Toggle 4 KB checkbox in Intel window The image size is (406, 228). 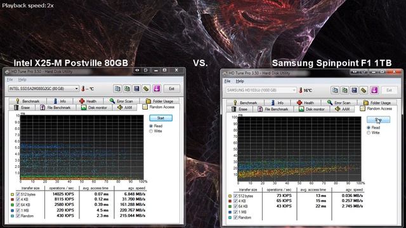click(18, 199)
